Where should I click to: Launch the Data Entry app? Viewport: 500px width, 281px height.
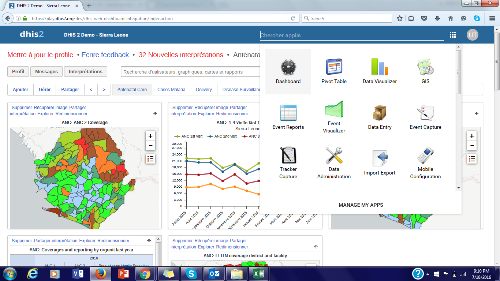pyautogui.click(x=380, y=117)
